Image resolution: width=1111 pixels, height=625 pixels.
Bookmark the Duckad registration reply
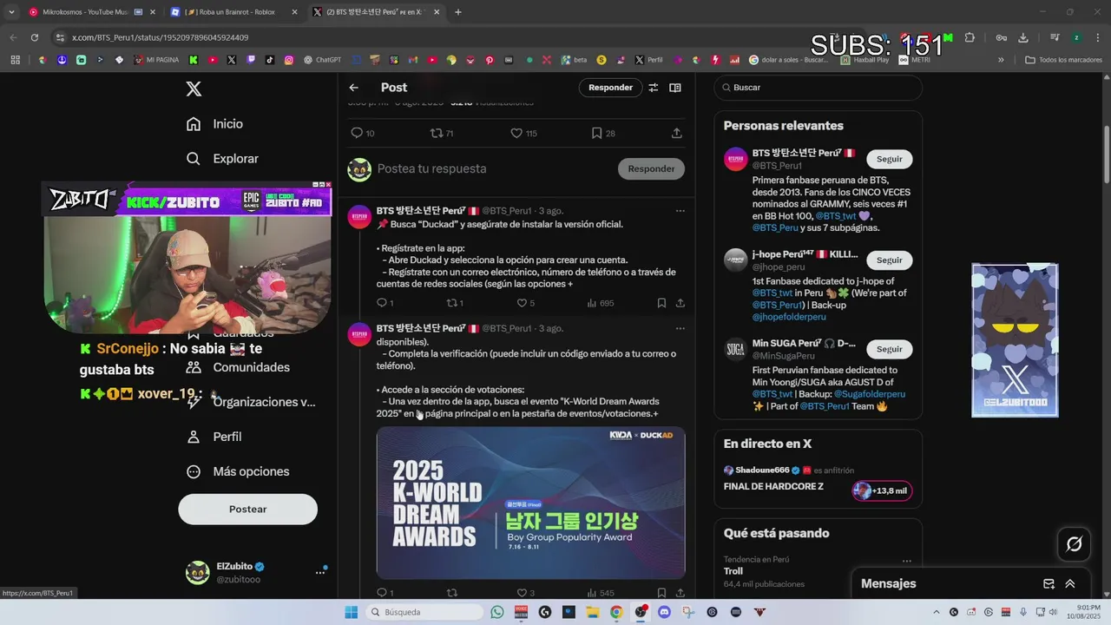click(x=661, y=303)
